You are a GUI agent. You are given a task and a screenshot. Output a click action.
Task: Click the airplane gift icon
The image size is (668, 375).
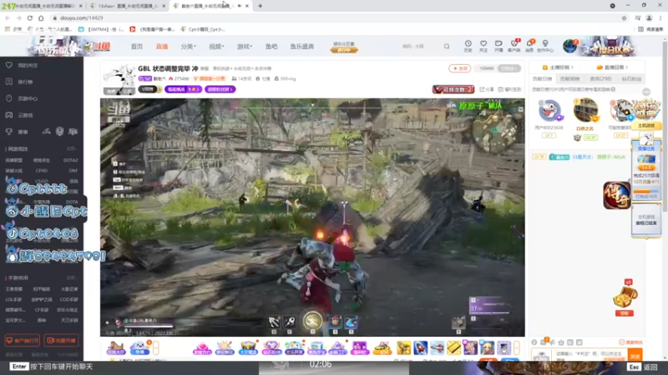437,347
